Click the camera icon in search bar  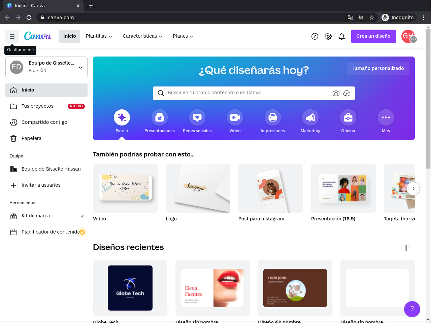336,93
